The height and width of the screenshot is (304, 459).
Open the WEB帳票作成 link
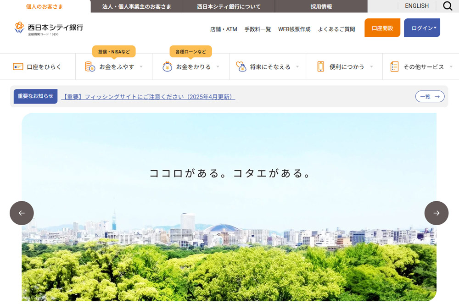point(294,29)
